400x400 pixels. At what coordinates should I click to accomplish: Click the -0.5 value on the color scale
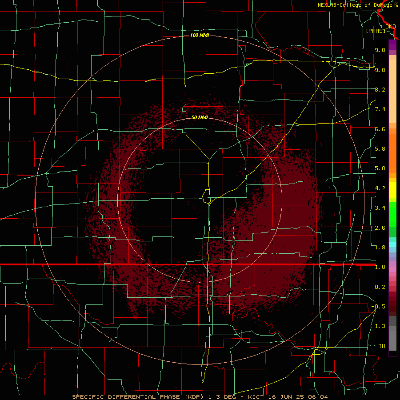click(x=378, y=307)
